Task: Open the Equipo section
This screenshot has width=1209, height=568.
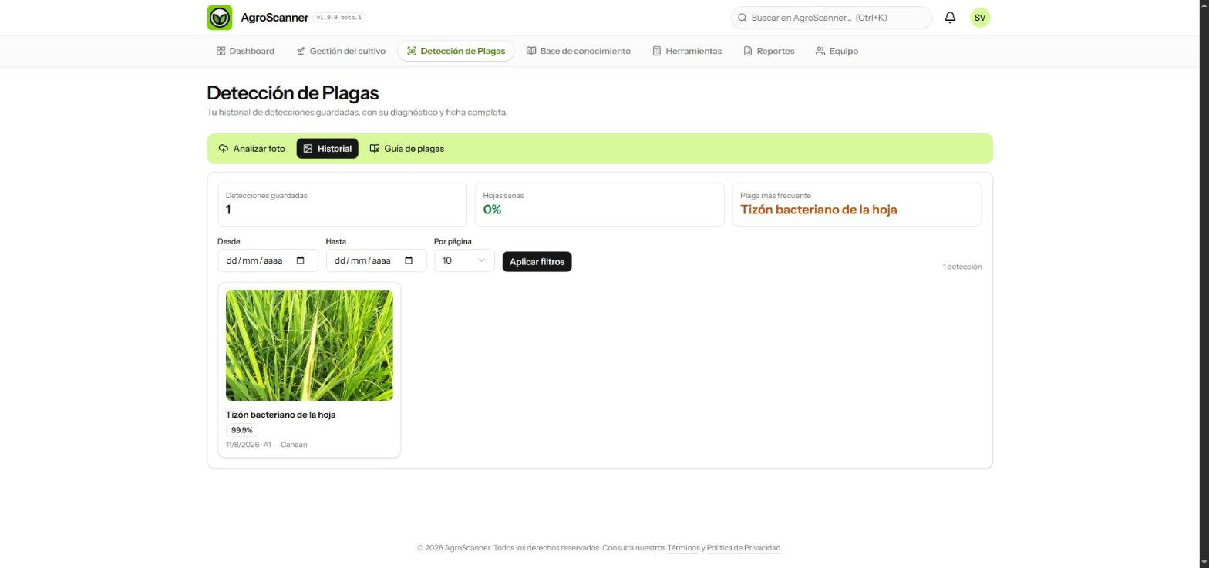Action: 837,51
